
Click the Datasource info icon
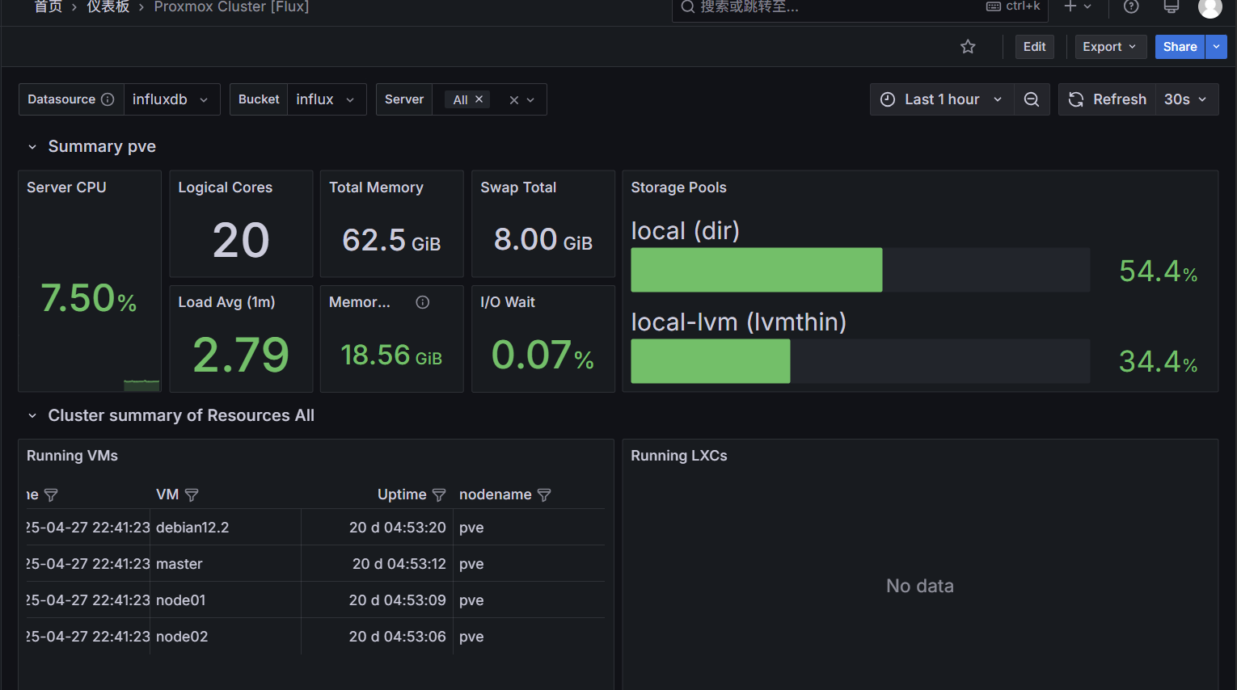(108, 99)
